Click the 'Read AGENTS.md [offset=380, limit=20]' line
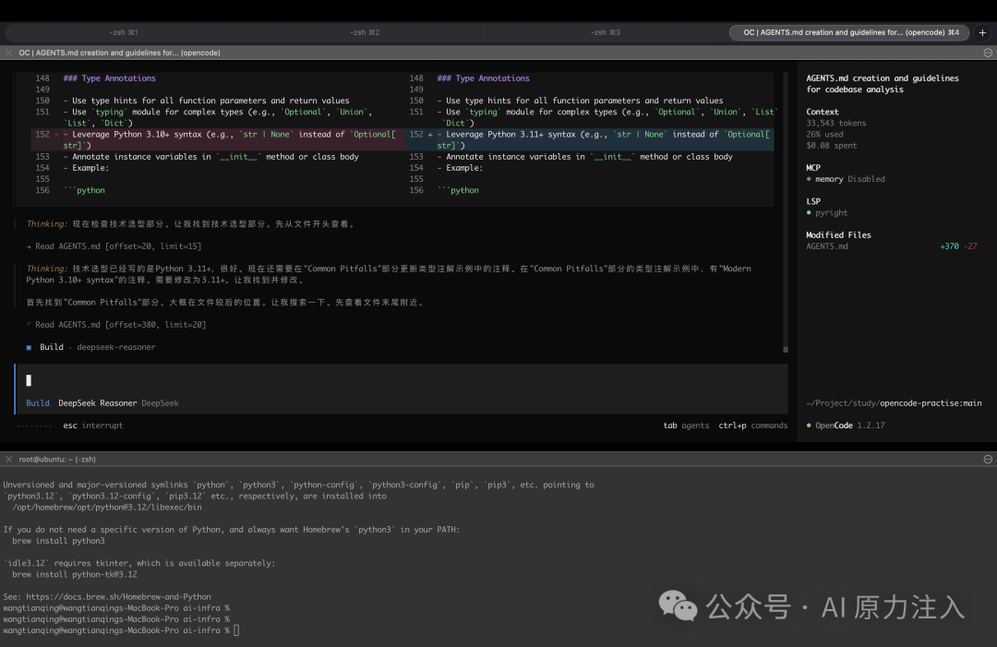Viewport: 997px width, 647px height. point(116,325)
